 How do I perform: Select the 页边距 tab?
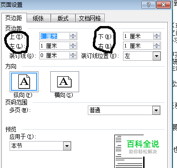[x=14, y=18]
